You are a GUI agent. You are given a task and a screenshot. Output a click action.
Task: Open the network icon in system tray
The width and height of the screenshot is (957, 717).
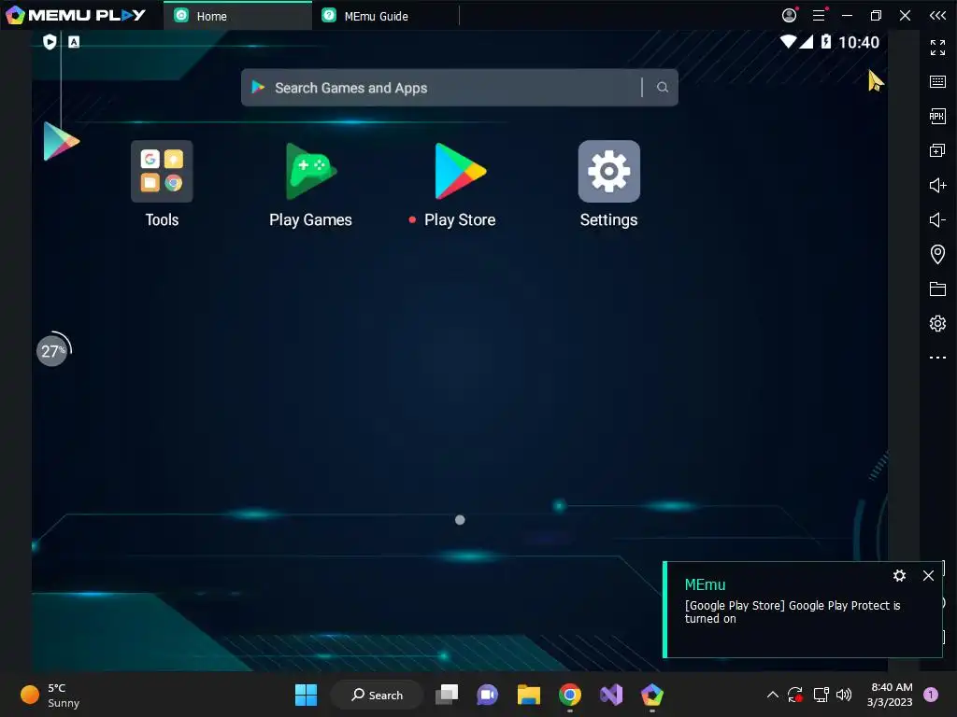[x=821, y=695]
